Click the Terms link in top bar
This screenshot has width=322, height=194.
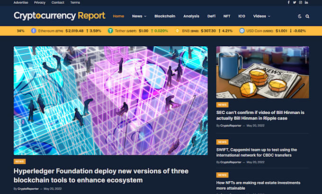[75, 2]
